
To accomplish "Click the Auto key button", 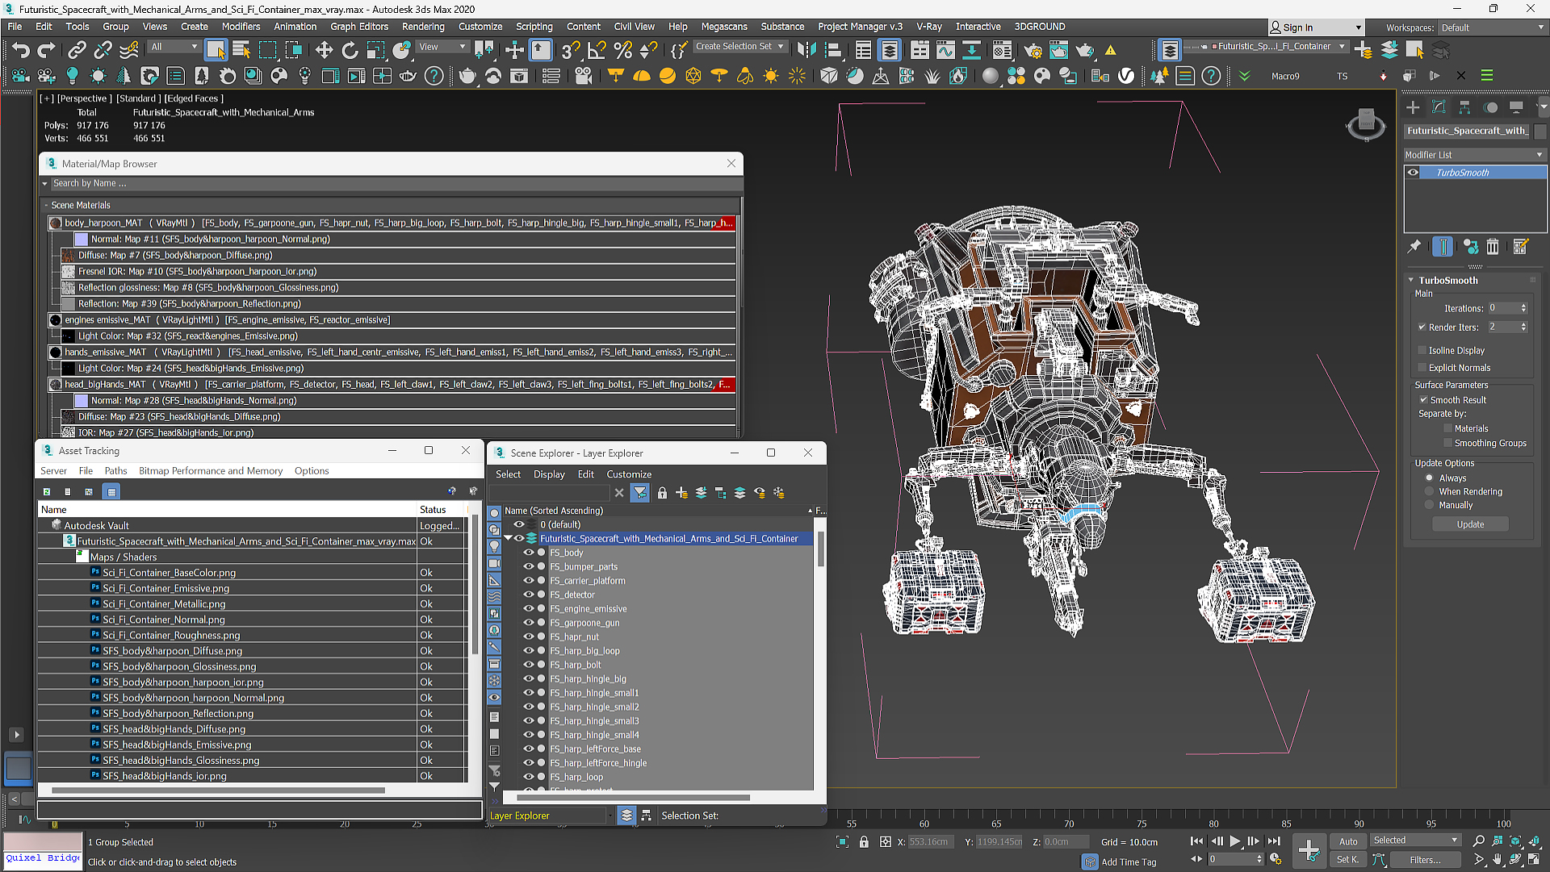I will tap(1348, 841).
